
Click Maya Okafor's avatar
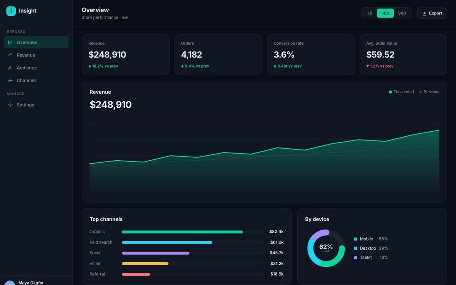tap(10, 283)
